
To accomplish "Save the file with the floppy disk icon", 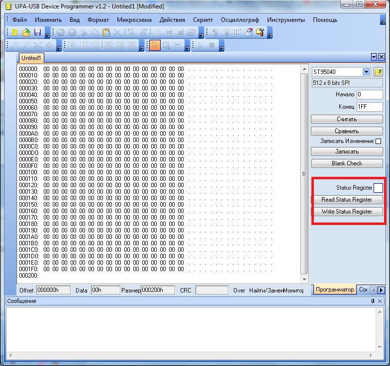I will click(37, 33).
